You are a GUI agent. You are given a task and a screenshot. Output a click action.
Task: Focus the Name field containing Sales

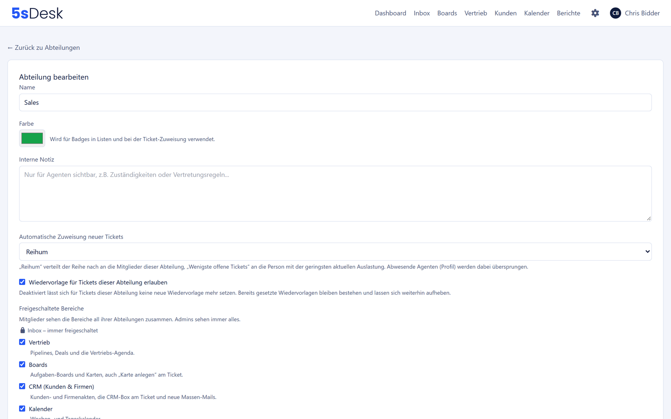[x=335, y=102]
